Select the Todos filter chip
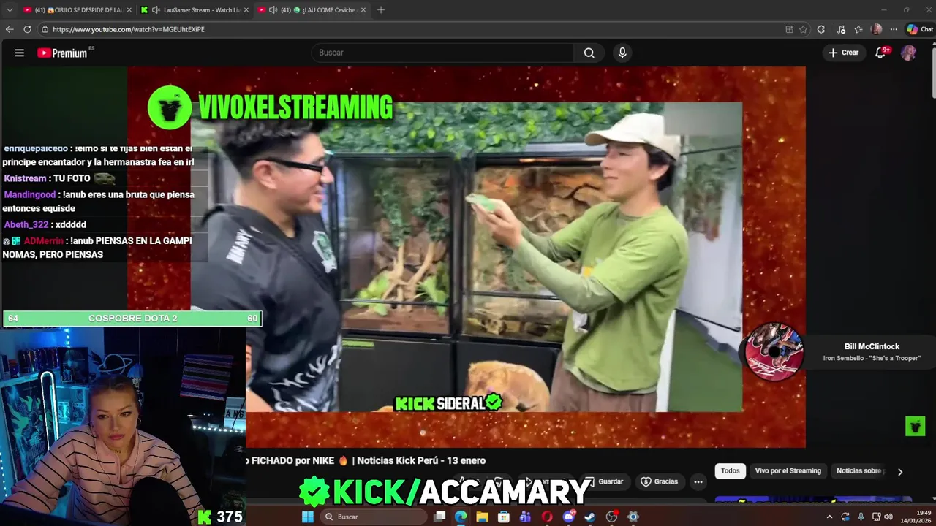This screenshot has height=526, width=936. 731,471
